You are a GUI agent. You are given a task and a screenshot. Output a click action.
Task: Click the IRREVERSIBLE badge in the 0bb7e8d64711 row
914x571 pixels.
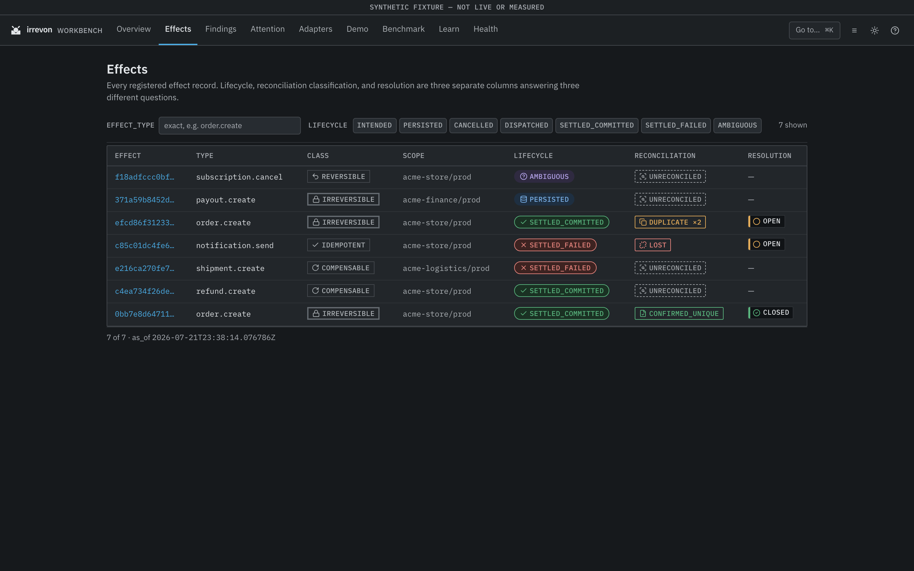[343, 313]
